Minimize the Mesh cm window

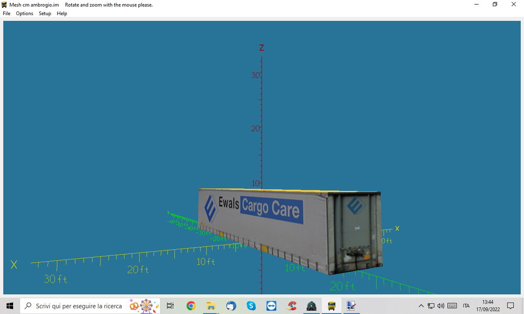[x=476, y=4]
